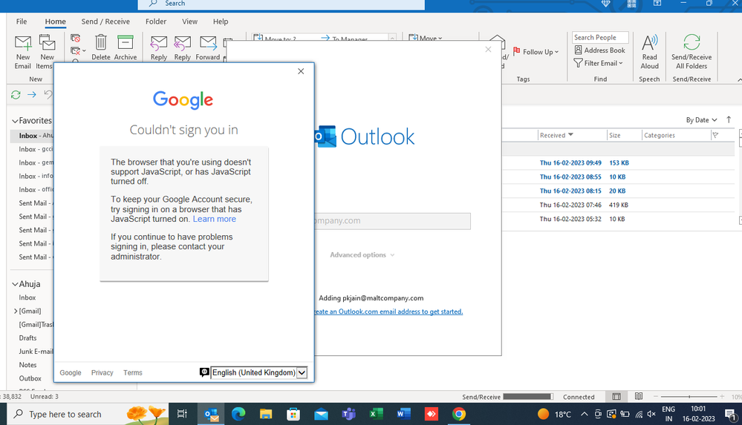
Task: Click the Categories column header
Action: point(676,135)
